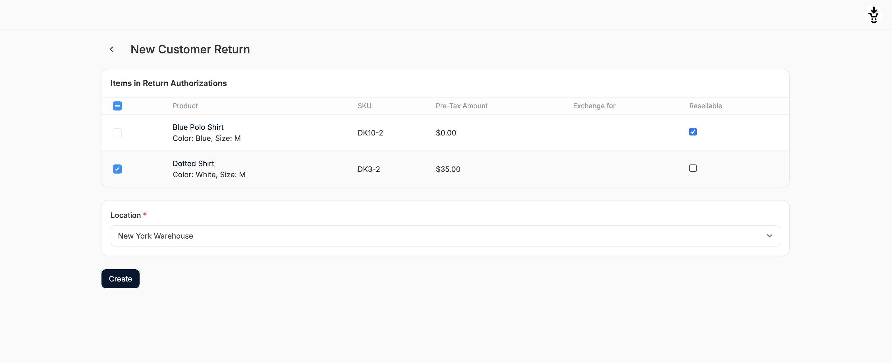Click the Resellable column header

[705, 106]
